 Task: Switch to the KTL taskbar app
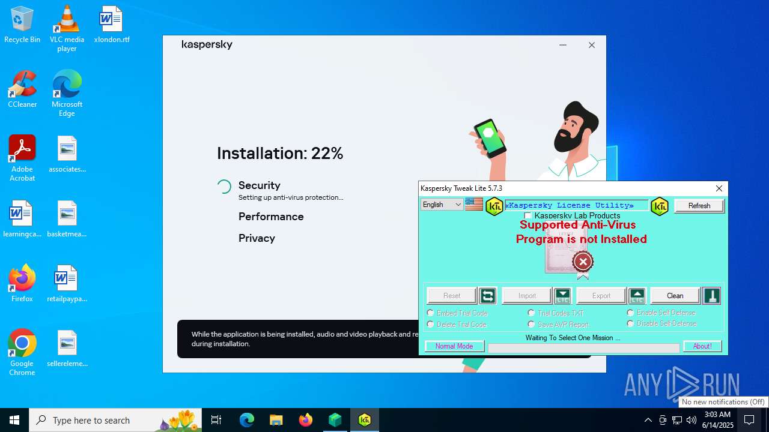(365, 420)
